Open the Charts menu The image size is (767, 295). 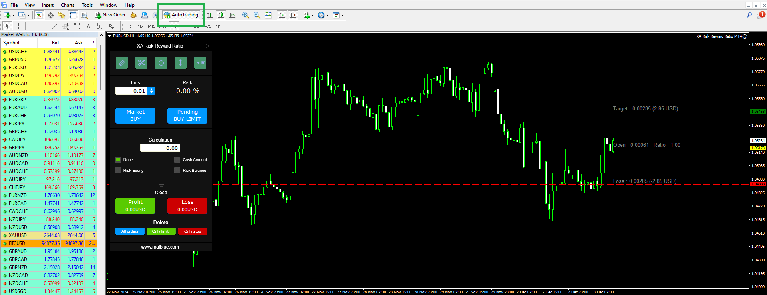68,5
